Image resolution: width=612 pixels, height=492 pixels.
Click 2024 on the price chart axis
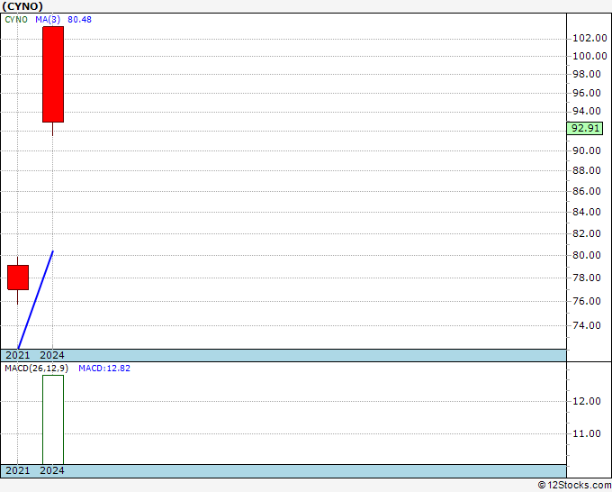(52, 355)
